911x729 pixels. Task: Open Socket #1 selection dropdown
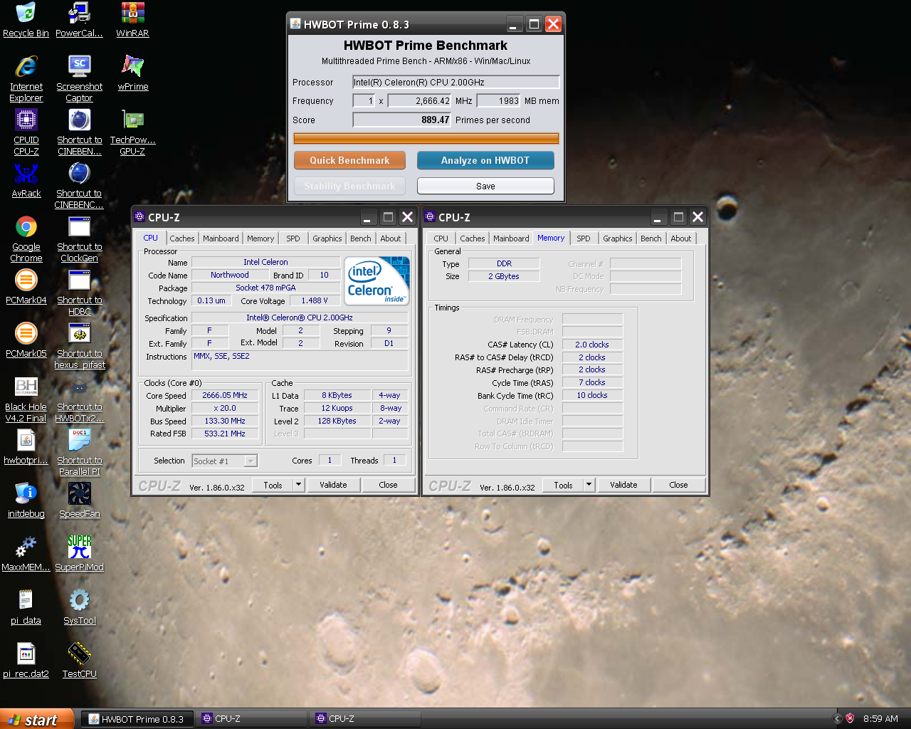[x=224, y=461]
